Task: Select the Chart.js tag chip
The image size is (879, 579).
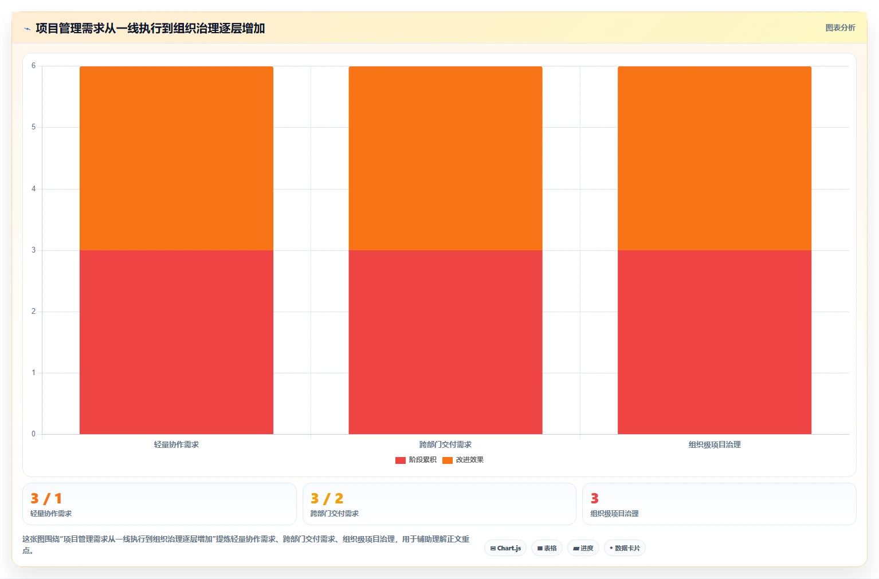Action: pyautogui.click(x=505, y=548)
